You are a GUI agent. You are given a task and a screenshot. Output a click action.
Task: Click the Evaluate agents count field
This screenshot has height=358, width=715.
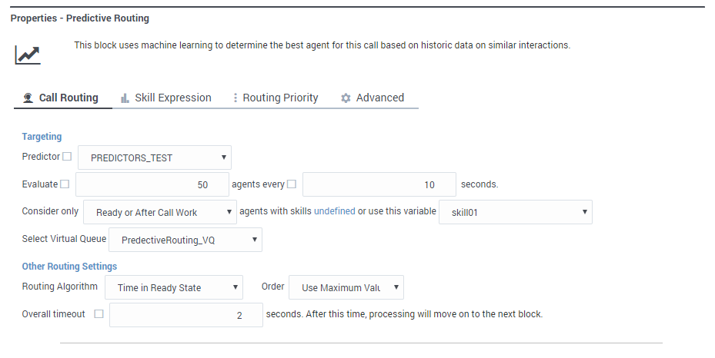151,184
